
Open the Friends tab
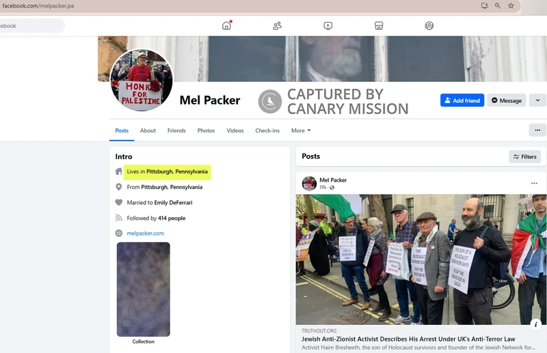pos(176,130)
